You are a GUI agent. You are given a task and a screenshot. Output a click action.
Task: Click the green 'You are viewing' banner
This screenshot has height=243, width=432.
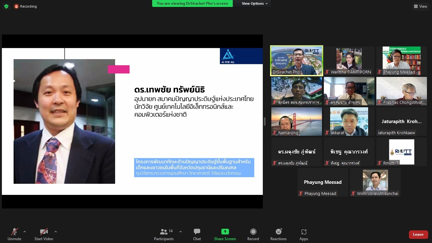192,3
